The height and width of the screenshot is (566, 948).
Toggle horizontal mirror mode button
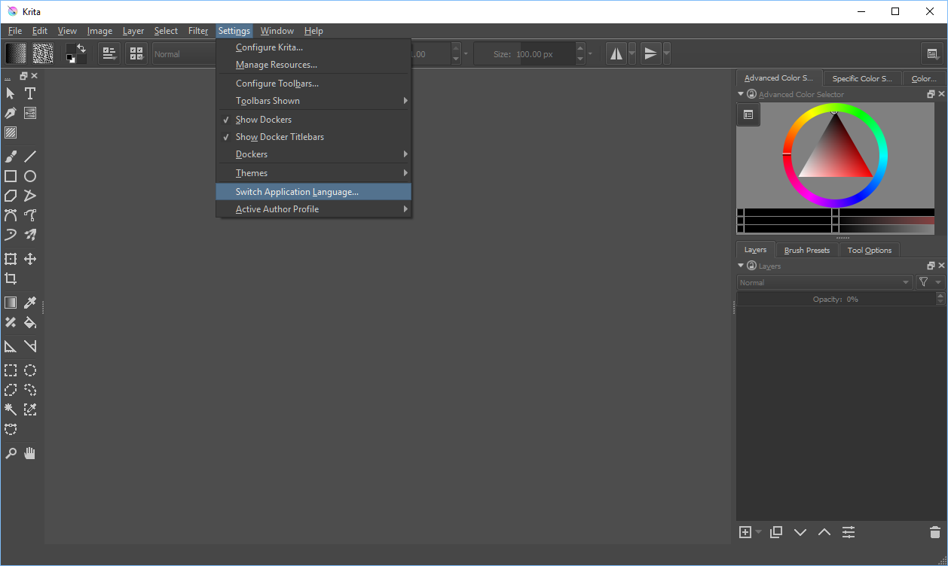[616, 53]
